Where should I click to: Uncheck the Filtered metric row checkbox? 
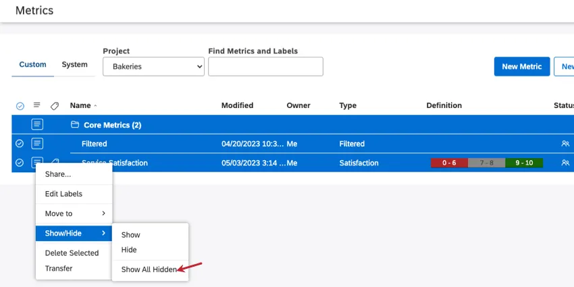[20, 143]
